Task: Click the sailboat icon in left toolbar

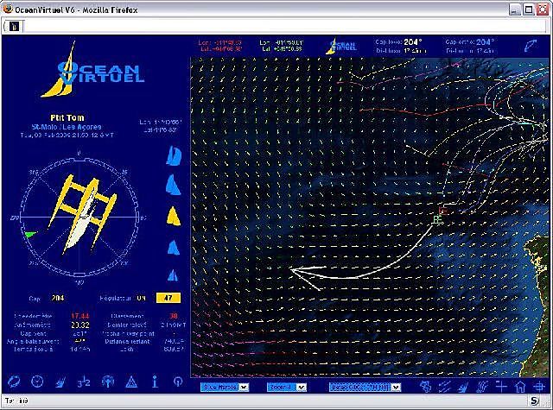Action: coord(60,382)
